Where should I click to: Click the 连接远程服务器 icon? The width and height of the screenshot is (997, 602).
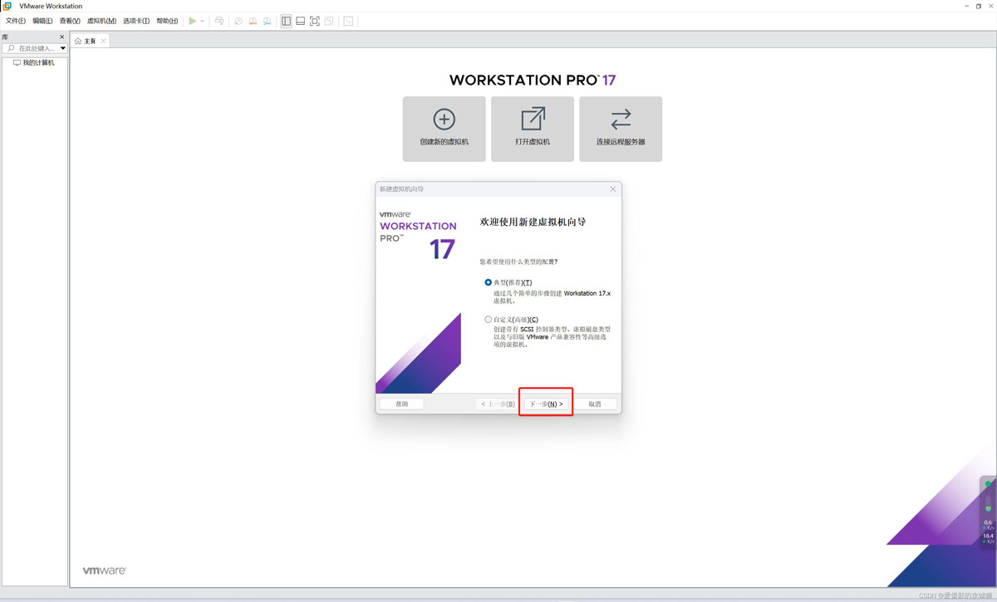(620, 129)
